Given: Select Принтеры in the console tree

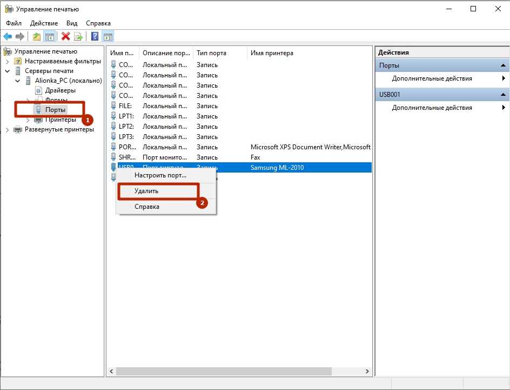Looking at the screenshot, I should [61, 120].
